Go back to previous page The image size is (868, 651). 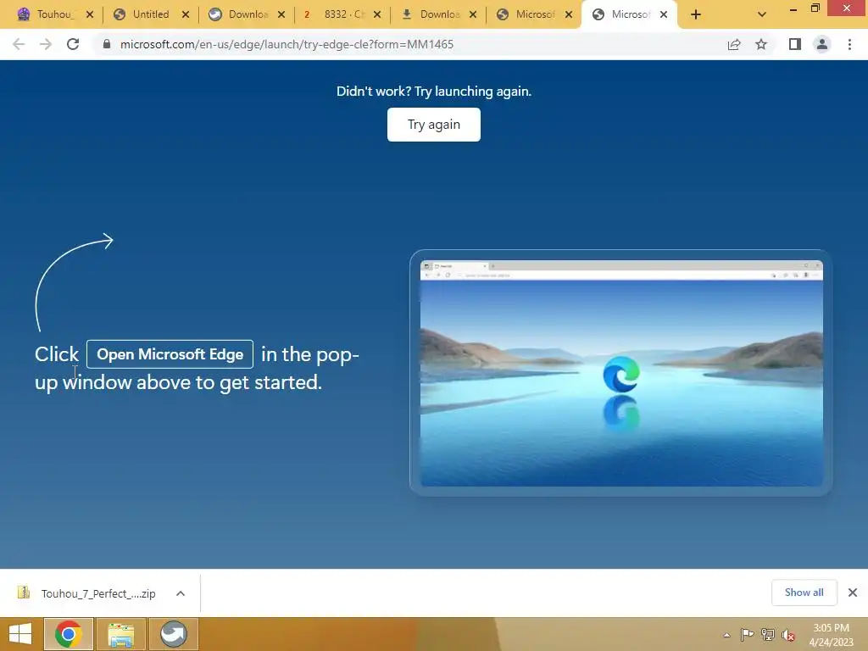click(x=19, y=44)
